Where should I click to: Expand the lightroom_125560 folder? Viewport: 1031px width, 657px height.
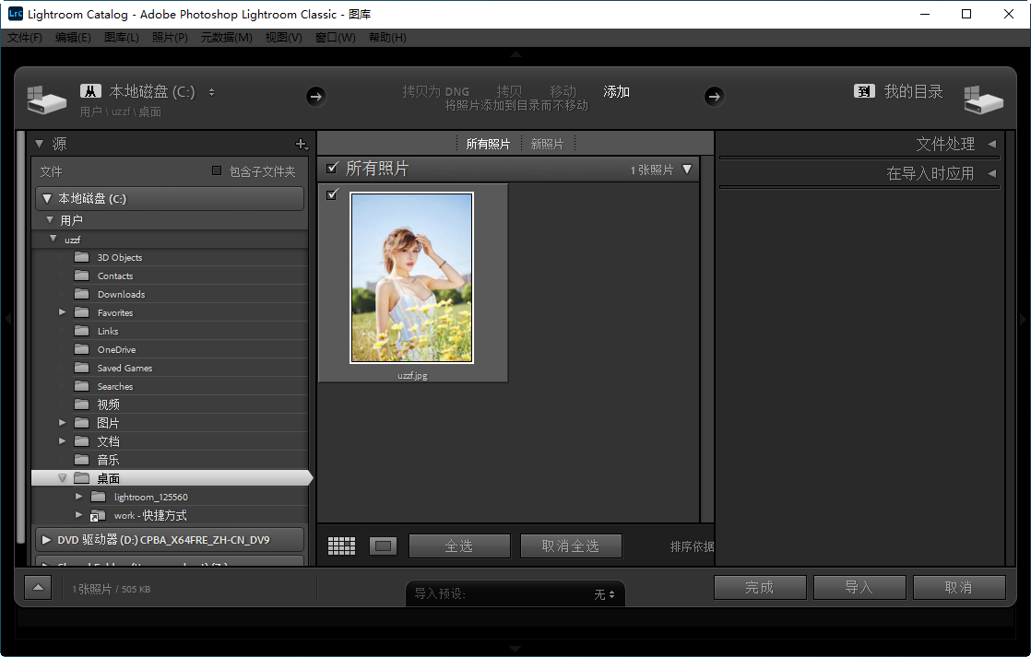pos(78,497)
